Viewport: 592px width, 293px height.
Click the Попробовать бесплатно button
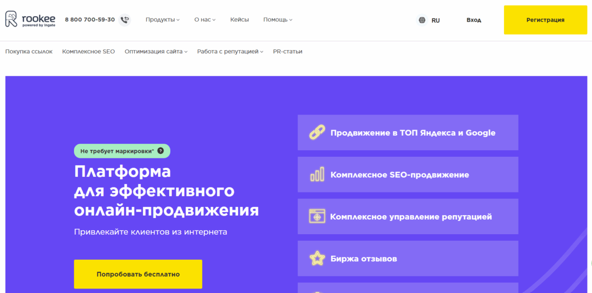[x=138, y=274]
